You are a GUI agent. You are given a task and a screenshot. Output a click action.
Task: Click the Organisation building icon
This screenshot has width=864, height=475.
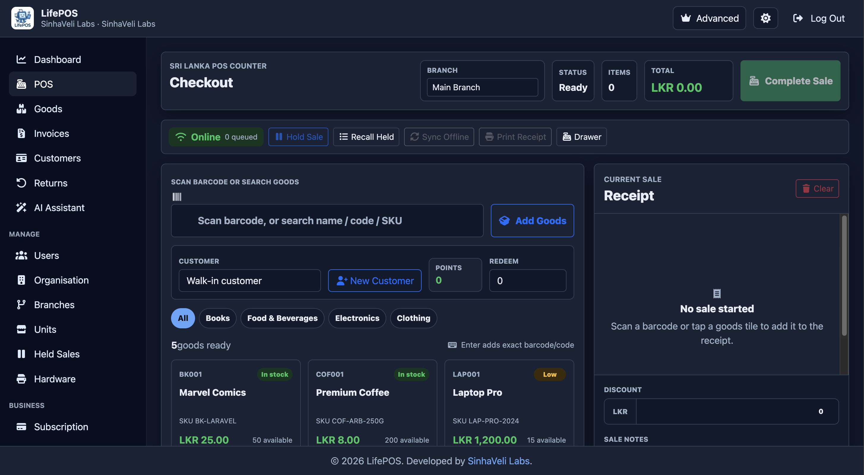point(21,280)
